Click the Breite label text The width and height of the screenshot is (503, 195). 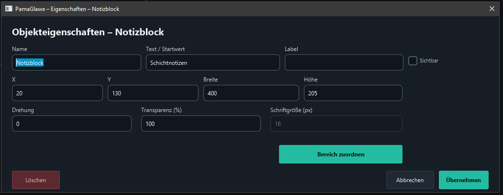tap(211, 79)
